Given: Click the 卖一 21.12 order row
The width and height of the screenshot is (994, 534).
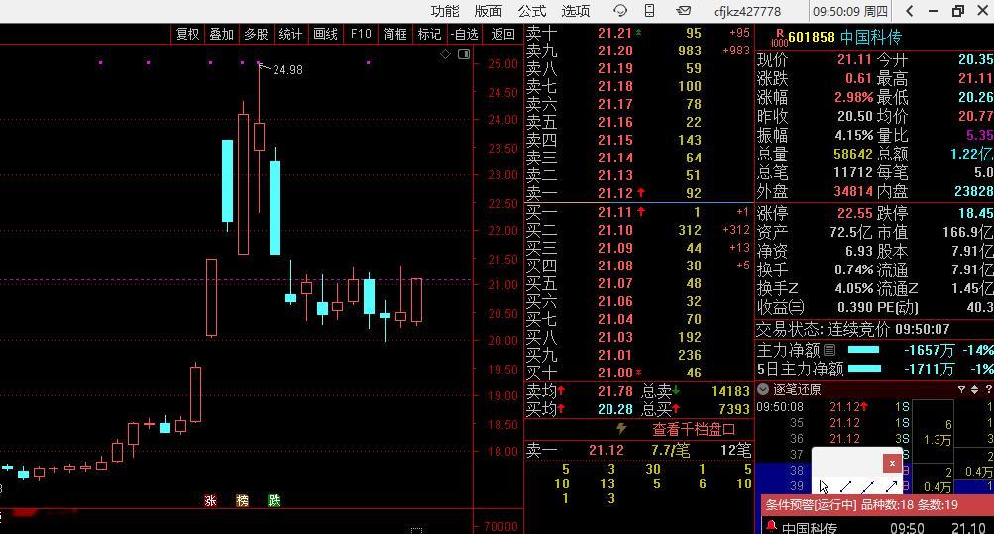Looking at the screenshot, I should pyautogui.click(x=639, y=193).
